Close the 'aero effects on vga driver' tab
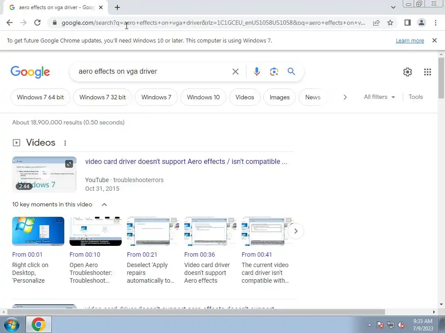The image size is (445, 333). tap(101, 7)
